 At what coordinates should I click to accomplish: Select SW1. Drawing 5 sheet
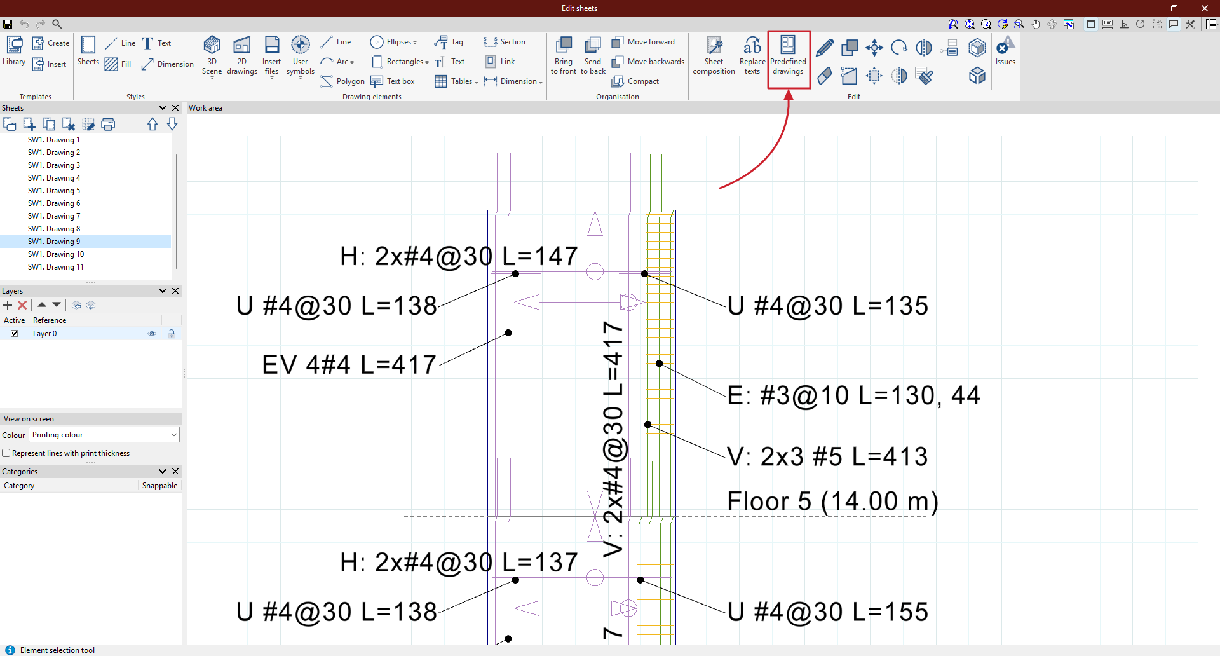[x=54, y=191]
